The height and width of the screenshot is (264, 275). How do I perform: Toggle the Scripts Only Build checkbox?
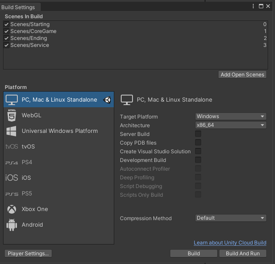pyautogui.click(x=198, y=195)
